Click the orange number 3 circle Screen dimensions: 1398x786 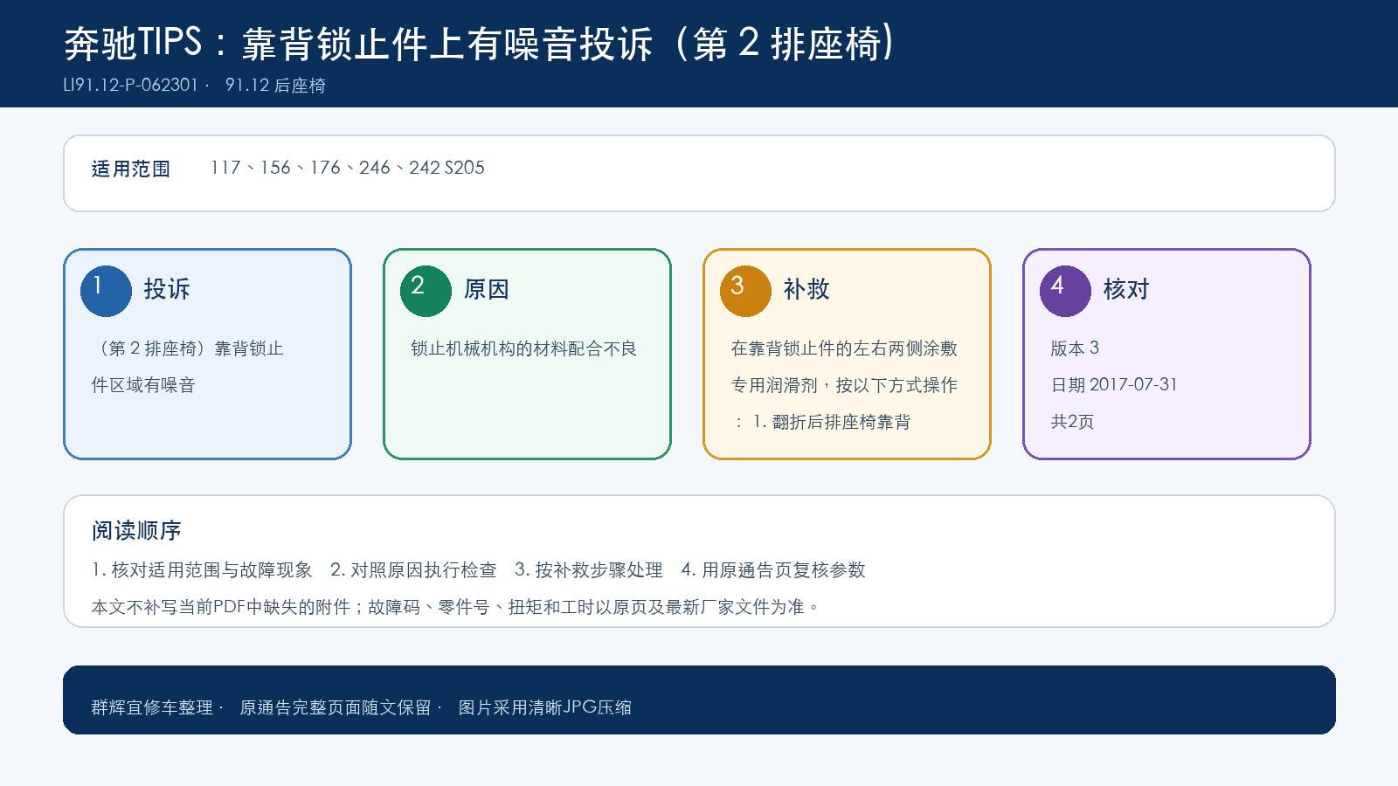pyautogui.click(x=745, y=291)
